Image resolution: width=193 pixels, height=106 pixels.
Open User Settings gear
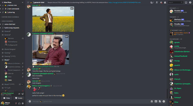tap(23, 103)
